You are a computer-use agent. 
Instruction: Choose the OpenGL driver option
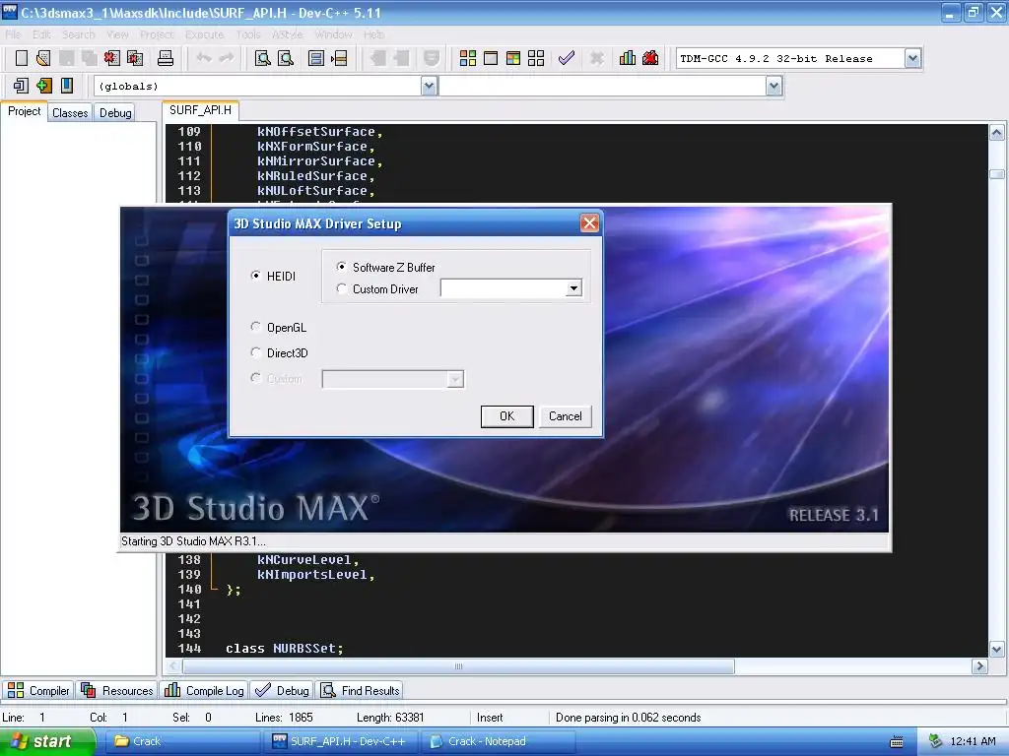click(x=255, y=327)
